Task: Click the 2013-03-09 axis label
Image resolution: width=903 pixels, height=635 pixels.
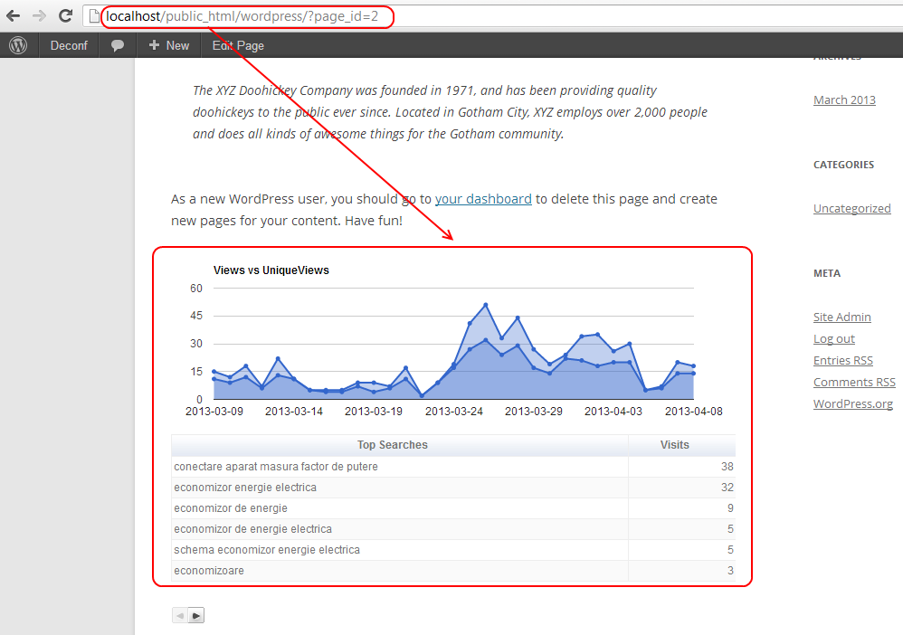Action: click(x=214, y=411)
